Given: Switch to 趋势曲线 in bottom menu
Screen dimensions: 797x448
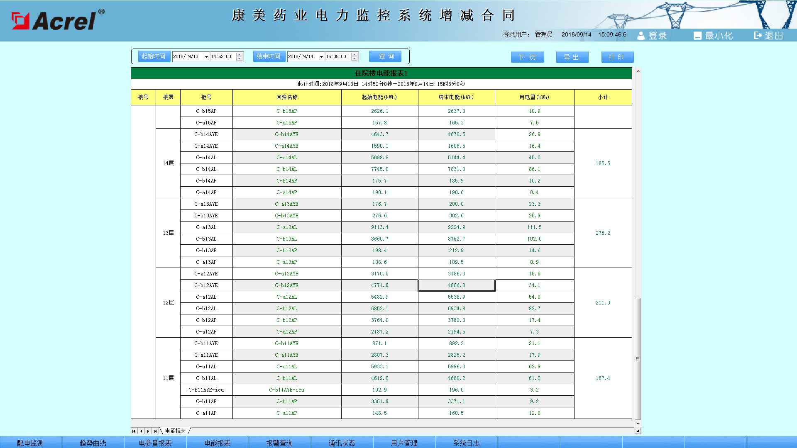Looking at the screenshot, I should pyautogui.click(x=93, y=443).
